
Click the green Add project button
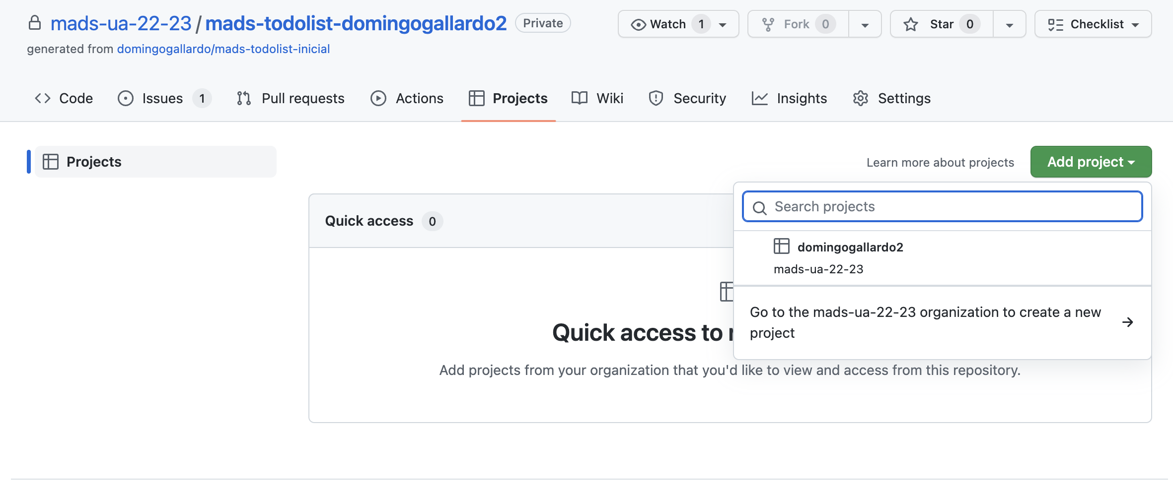pyautogui.click(x=1091, y=162)
